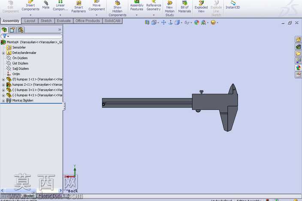Open the Assembly Features dropdown arrow

[x=136, y=15]
